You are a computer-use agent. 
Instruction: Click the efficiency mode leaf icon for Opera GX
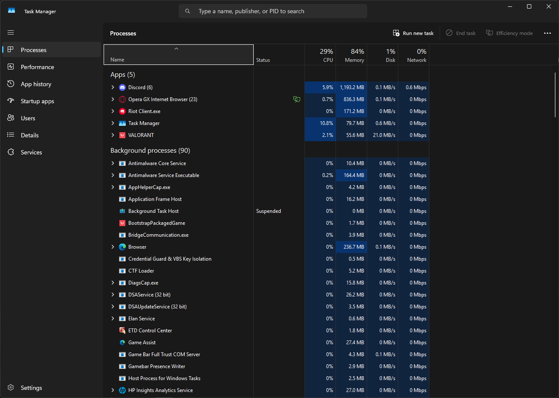click(x=297, y=99)
